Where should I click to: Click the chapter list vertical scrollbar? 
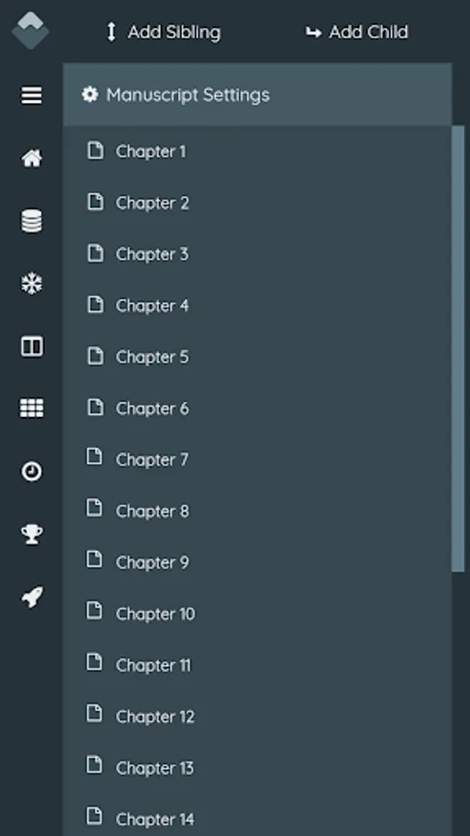(458, 348)
